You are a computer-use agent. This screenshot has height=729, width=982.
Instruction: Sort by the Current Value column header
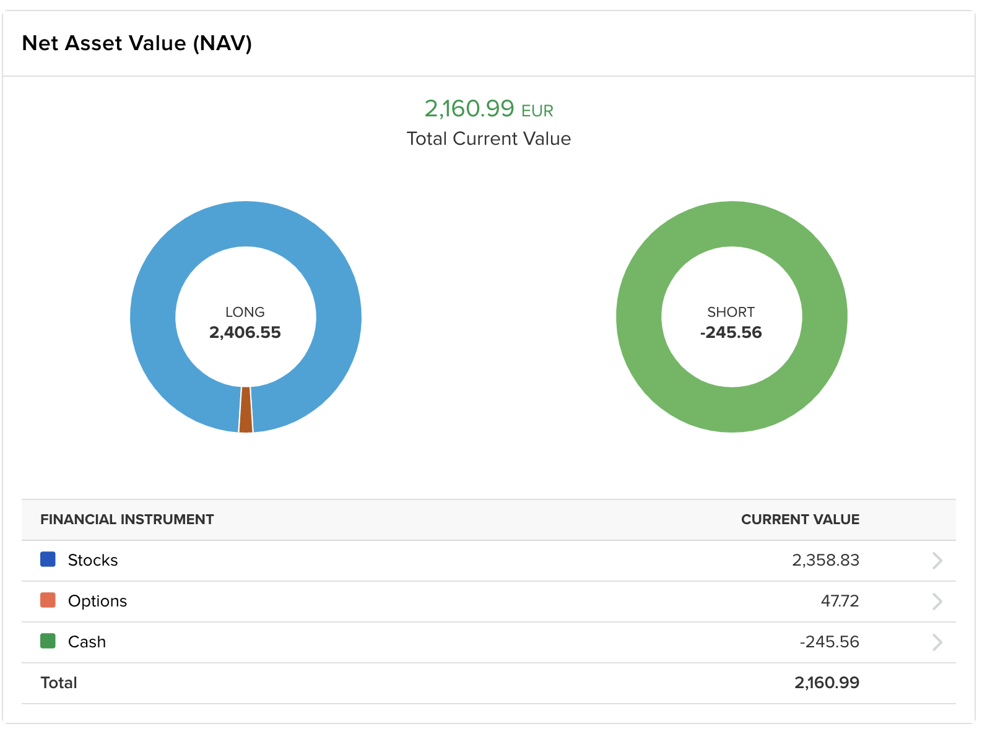click(800, 520)
